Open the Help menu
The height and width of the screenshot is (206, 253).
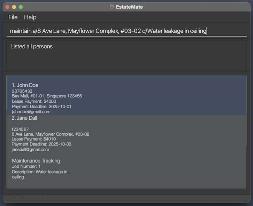30,17
